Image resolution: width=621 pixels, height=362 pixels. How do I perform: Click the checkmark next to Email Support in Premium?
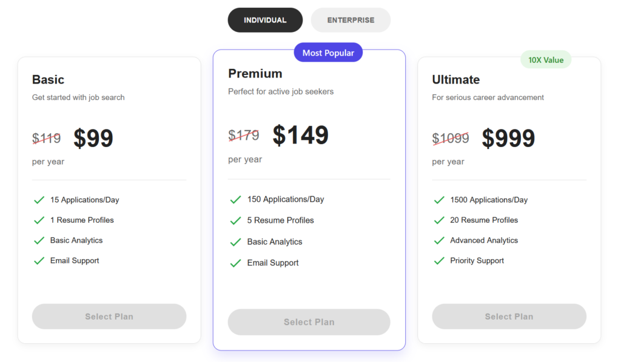(x=236, y=263)
